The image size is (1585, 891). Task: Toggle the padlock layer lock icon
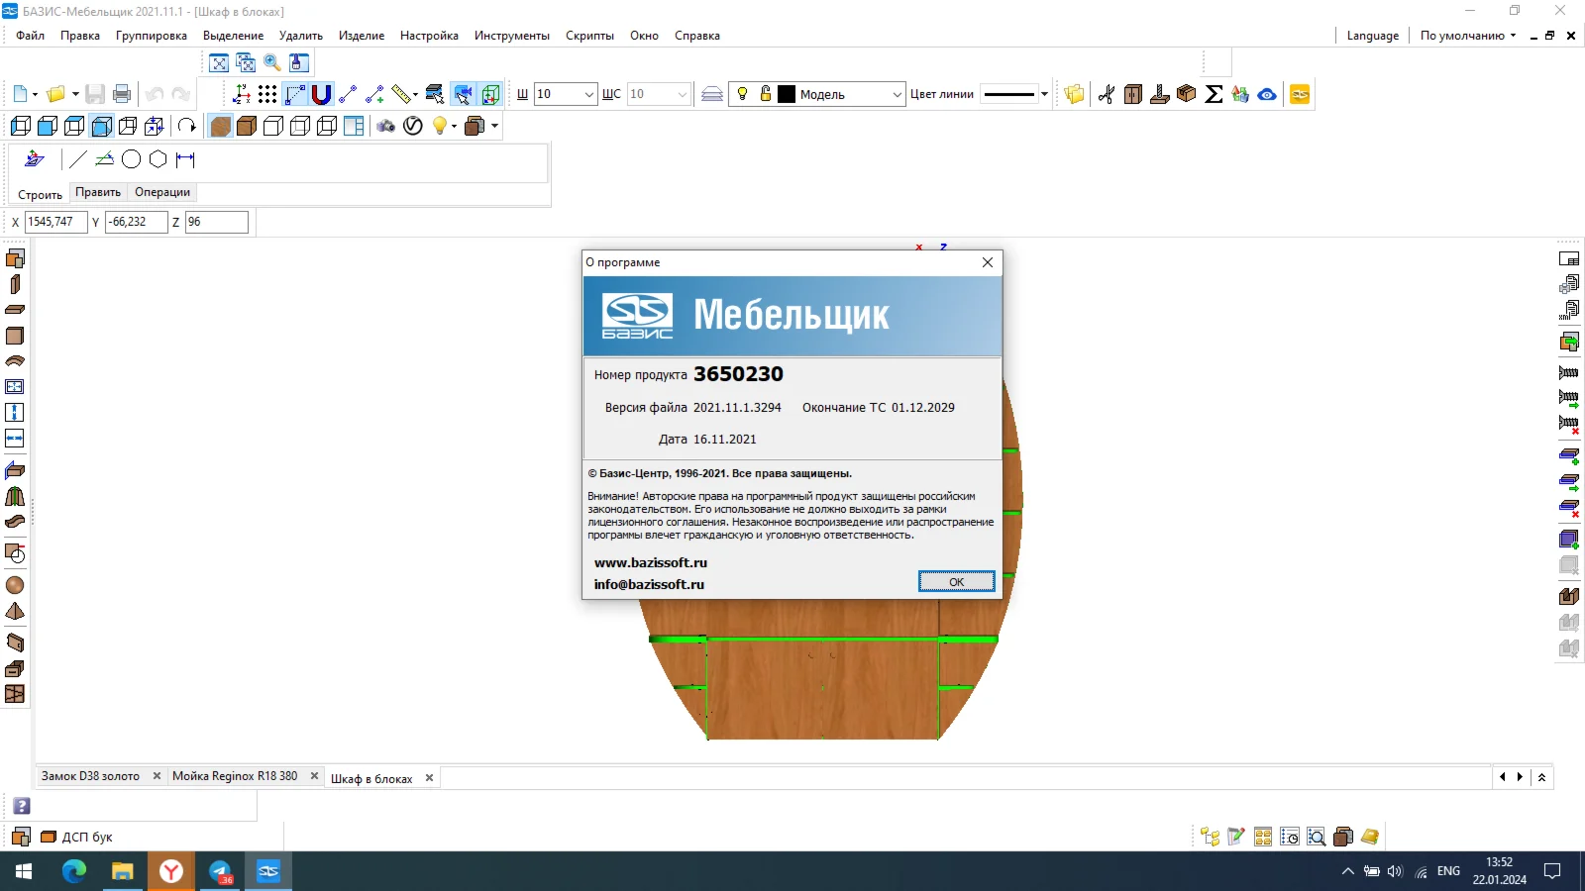tap(765, 94)
